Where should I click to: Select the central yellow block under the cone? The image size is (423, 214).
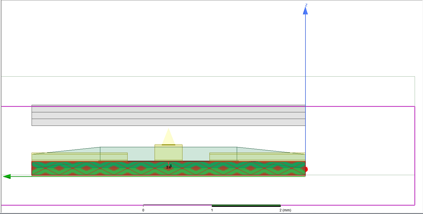click(x=168, y=153)
